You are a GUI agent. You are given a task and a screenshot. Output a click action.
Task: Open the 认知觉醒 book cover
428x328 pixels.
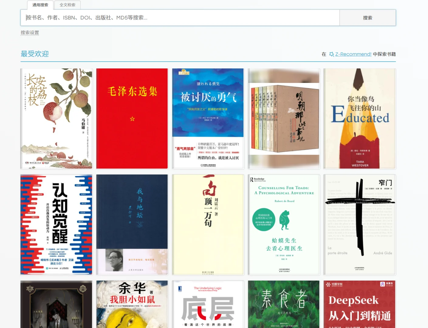pyautogui.click(x=56, y=225)
